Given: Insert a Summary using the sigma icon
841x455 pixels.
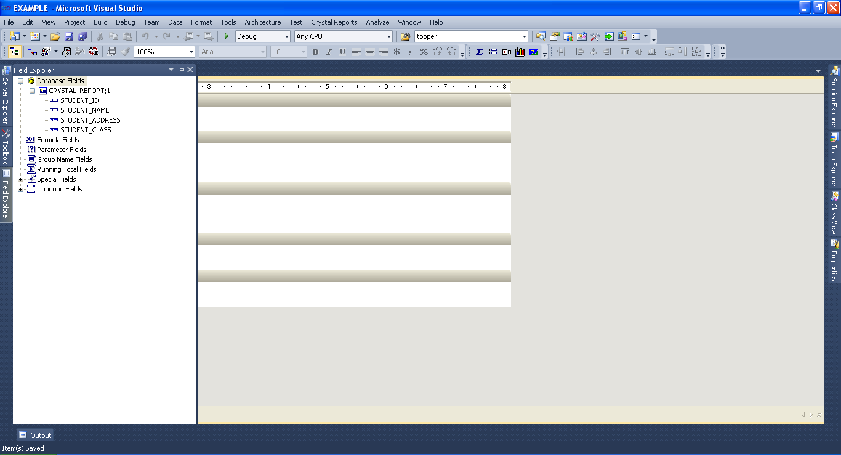Looking at the screenshot, I should 479,52.
